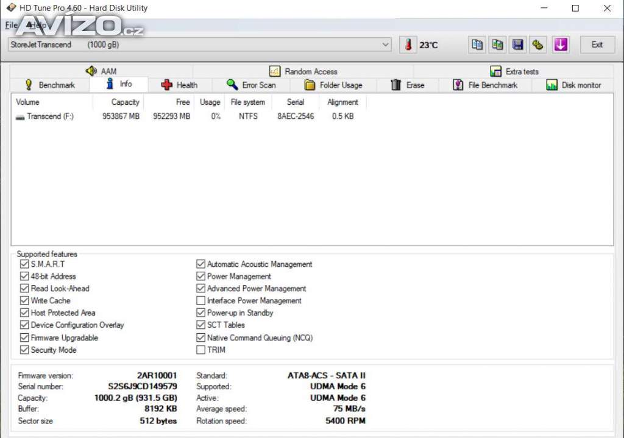Click the Volume column header

coord(52,102)
